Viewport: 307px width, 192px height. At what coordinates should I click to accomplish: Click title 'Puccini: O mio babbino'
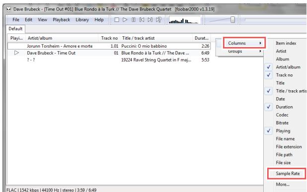(x=144, y=46)
